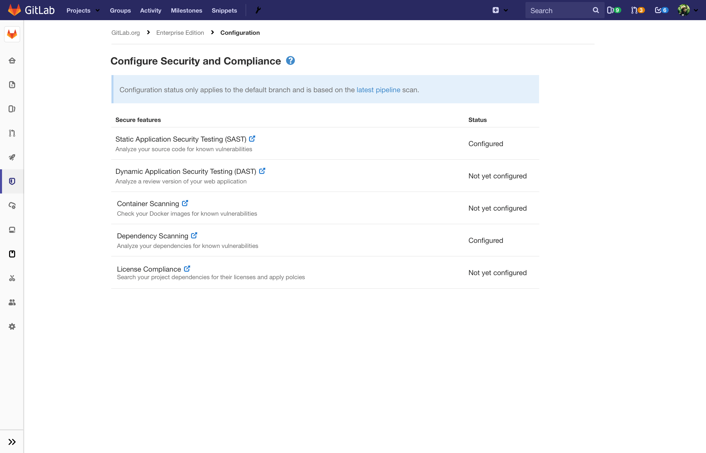
Task: Open Snippets via the scissors sidebar icon
Action: [12, 278]
